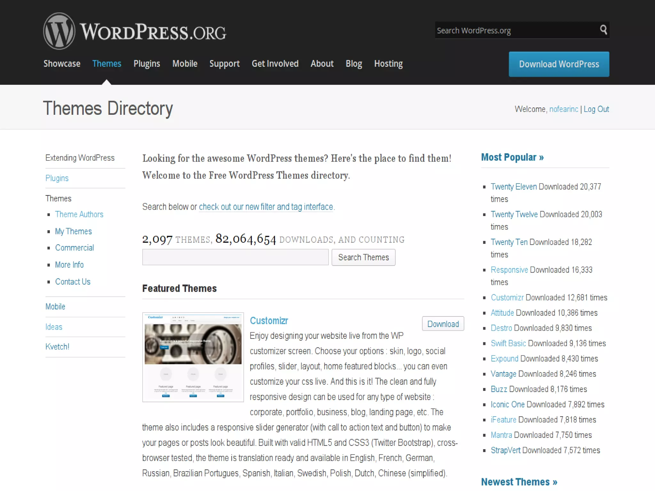Open the new filter and tag interface link

266,207
